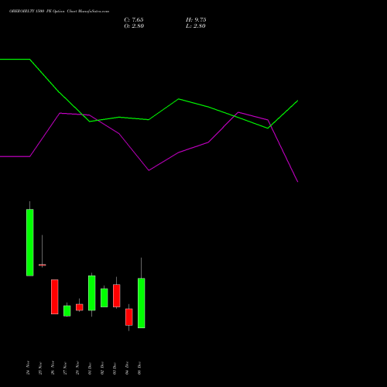Click the '01 Dec' date label
Screen dimensions: 387x387
90,368
